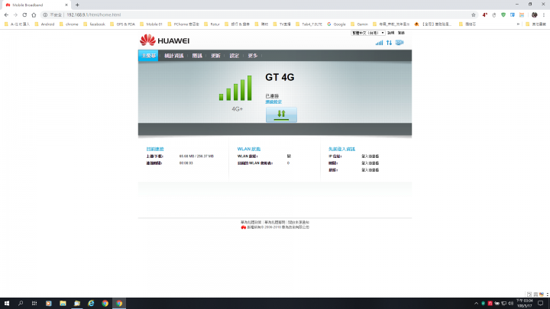Open the Windows Start menu
Viewport: 550px width, 309px height.
coord(7,303)
